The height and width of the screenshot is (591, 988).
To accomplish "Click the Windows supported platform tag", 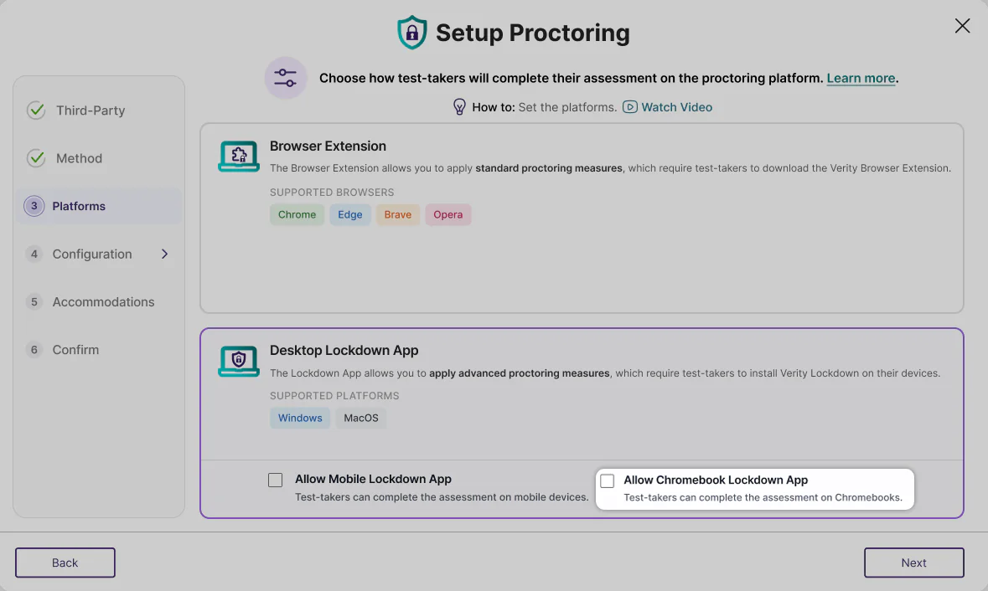I will pos(300,418).
